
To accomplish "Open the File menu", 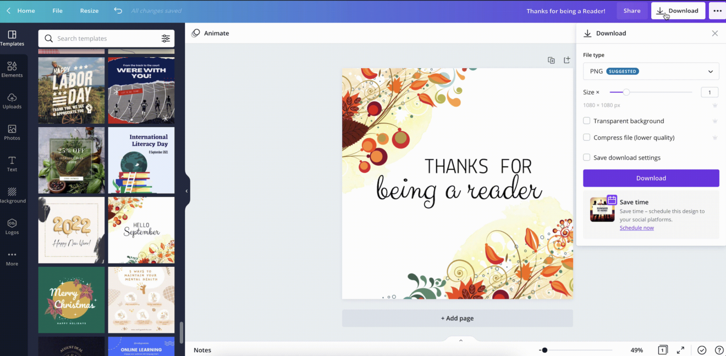I will (57, 10).
